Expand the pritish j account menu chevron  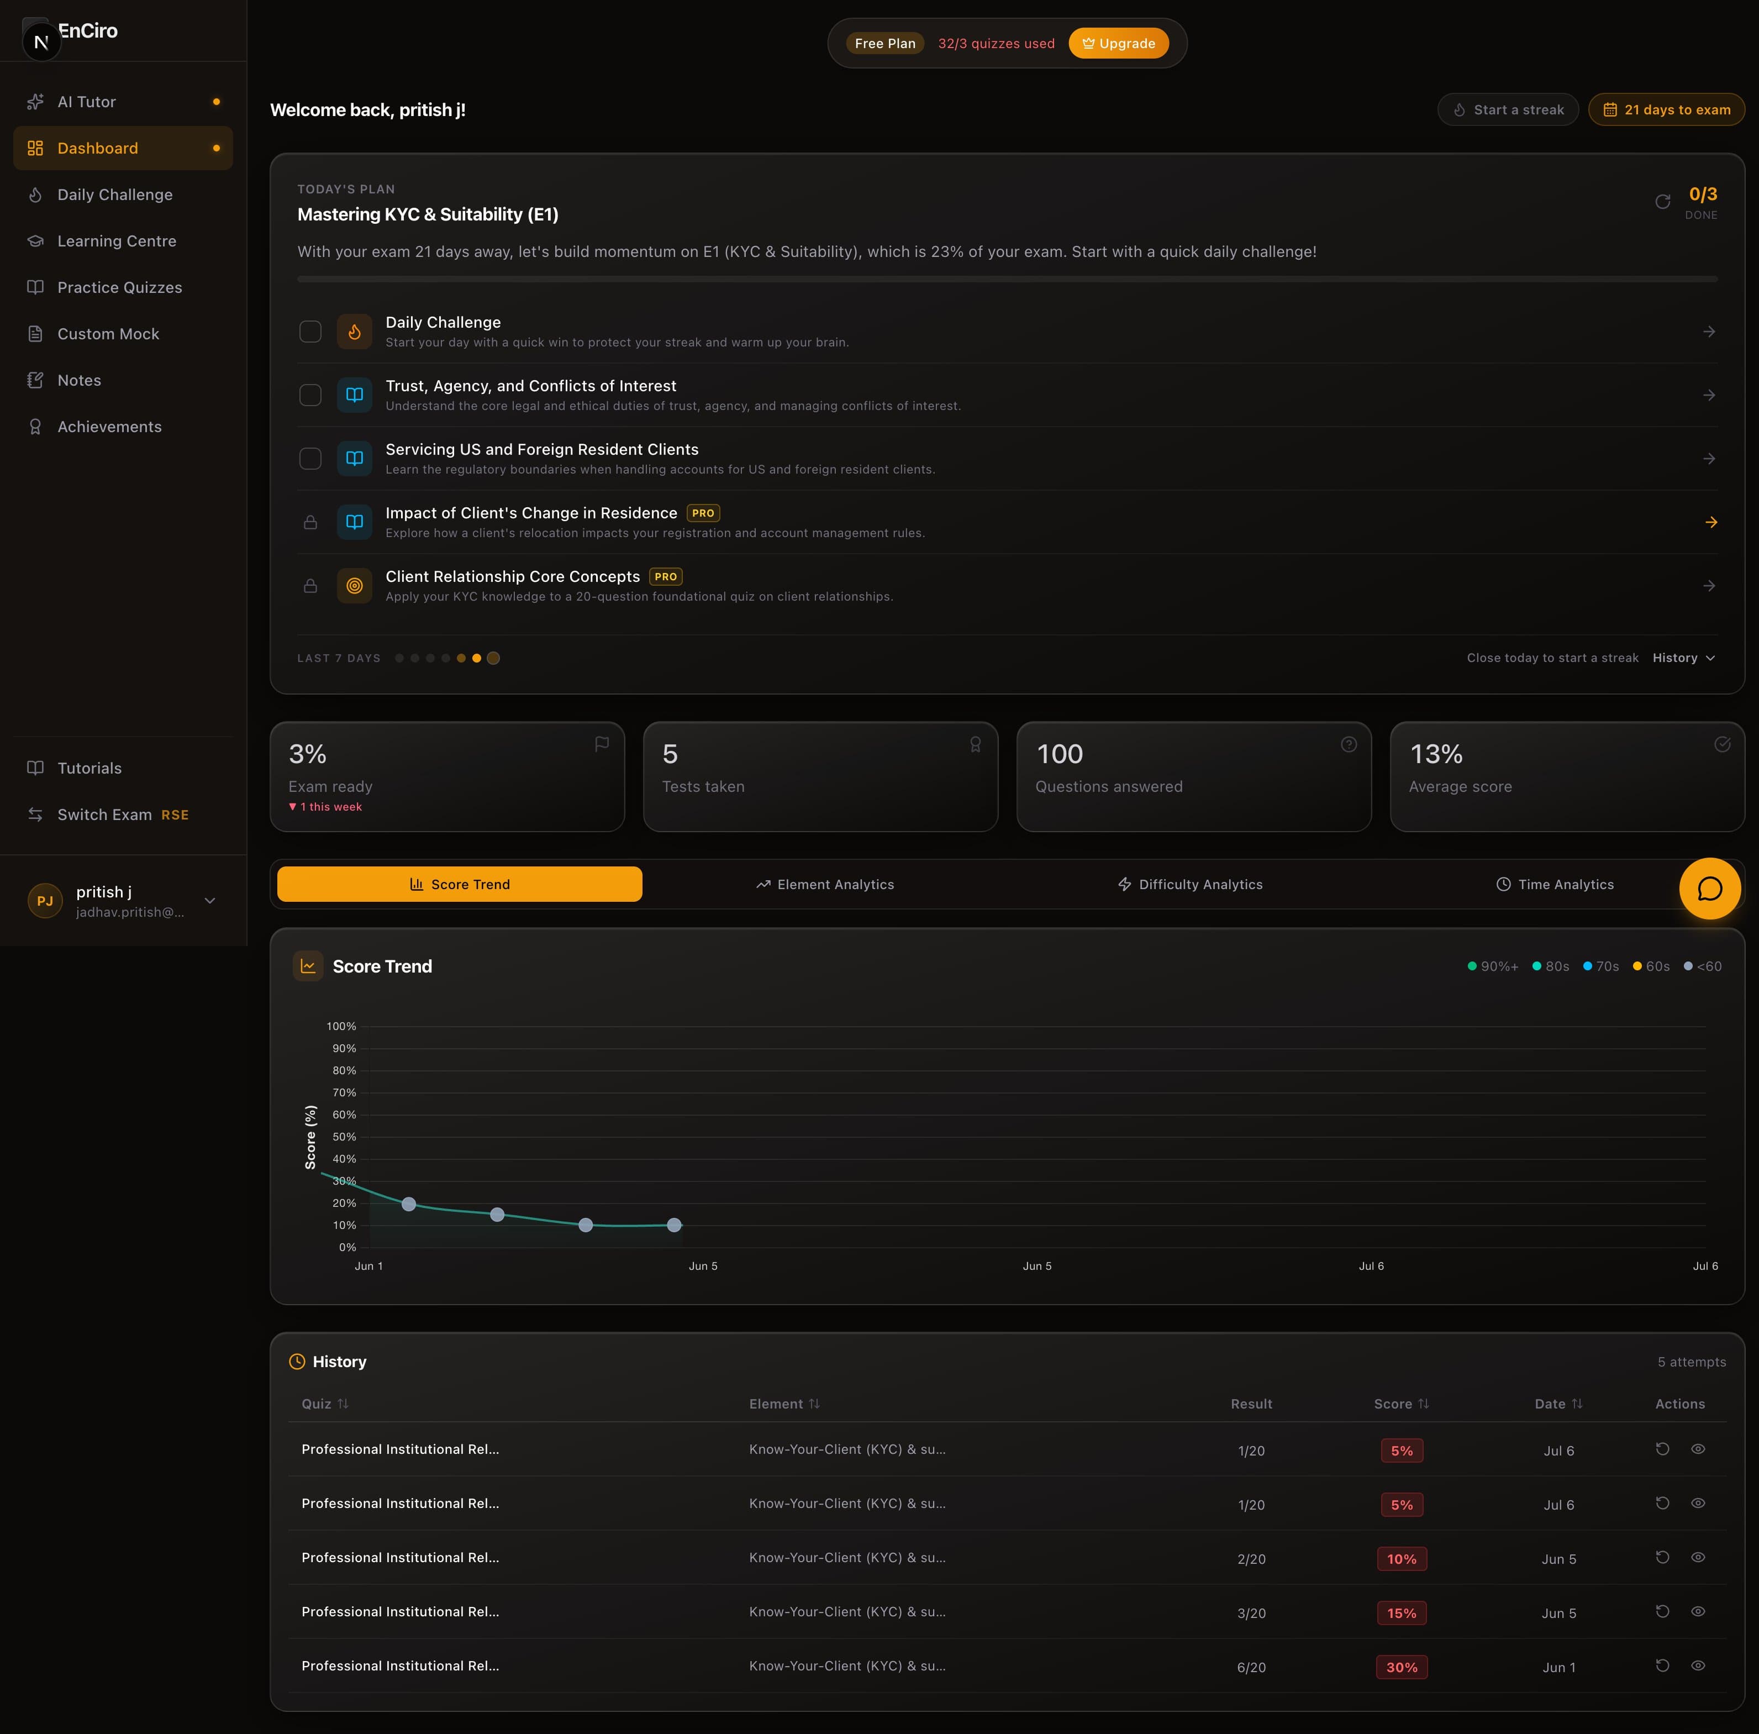coord(210,901)
